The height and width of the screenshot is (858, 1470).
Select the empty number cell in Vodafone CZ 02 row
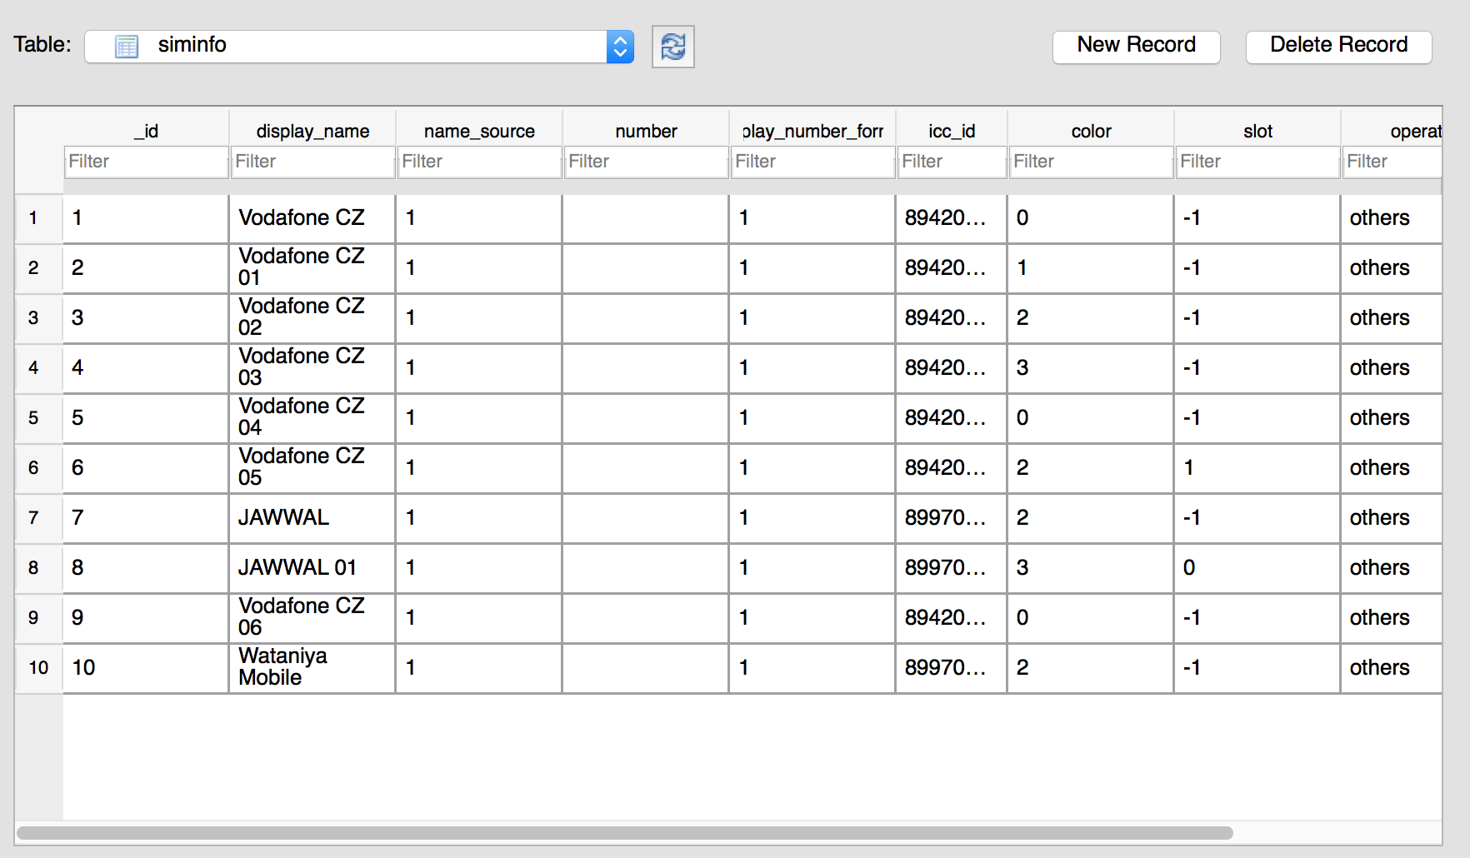click(x=645, y=318)
